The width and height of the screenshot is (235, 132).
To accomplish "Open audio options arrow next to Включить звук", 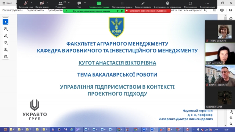I will point(32,3).
